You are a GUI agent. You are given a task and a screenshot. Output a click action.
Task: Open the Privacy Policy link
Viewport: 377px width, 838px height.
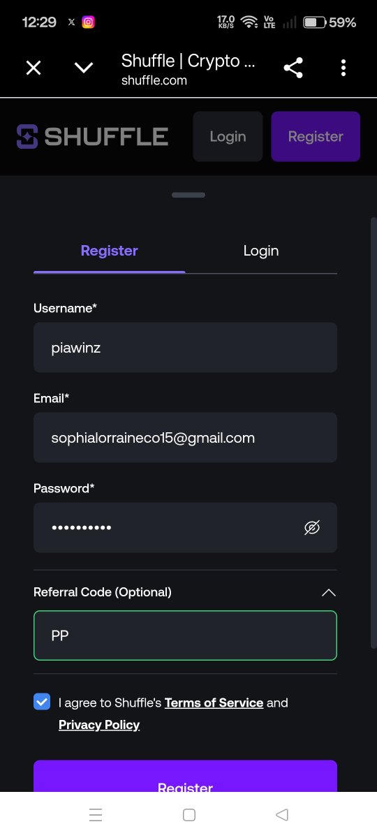(x=99, y=725)
